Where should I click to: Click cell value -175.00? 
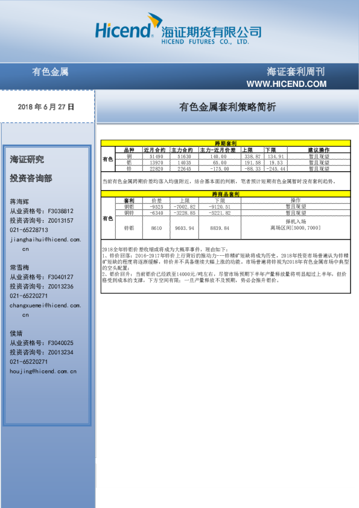pyautogui.click(x=220, y=168)
